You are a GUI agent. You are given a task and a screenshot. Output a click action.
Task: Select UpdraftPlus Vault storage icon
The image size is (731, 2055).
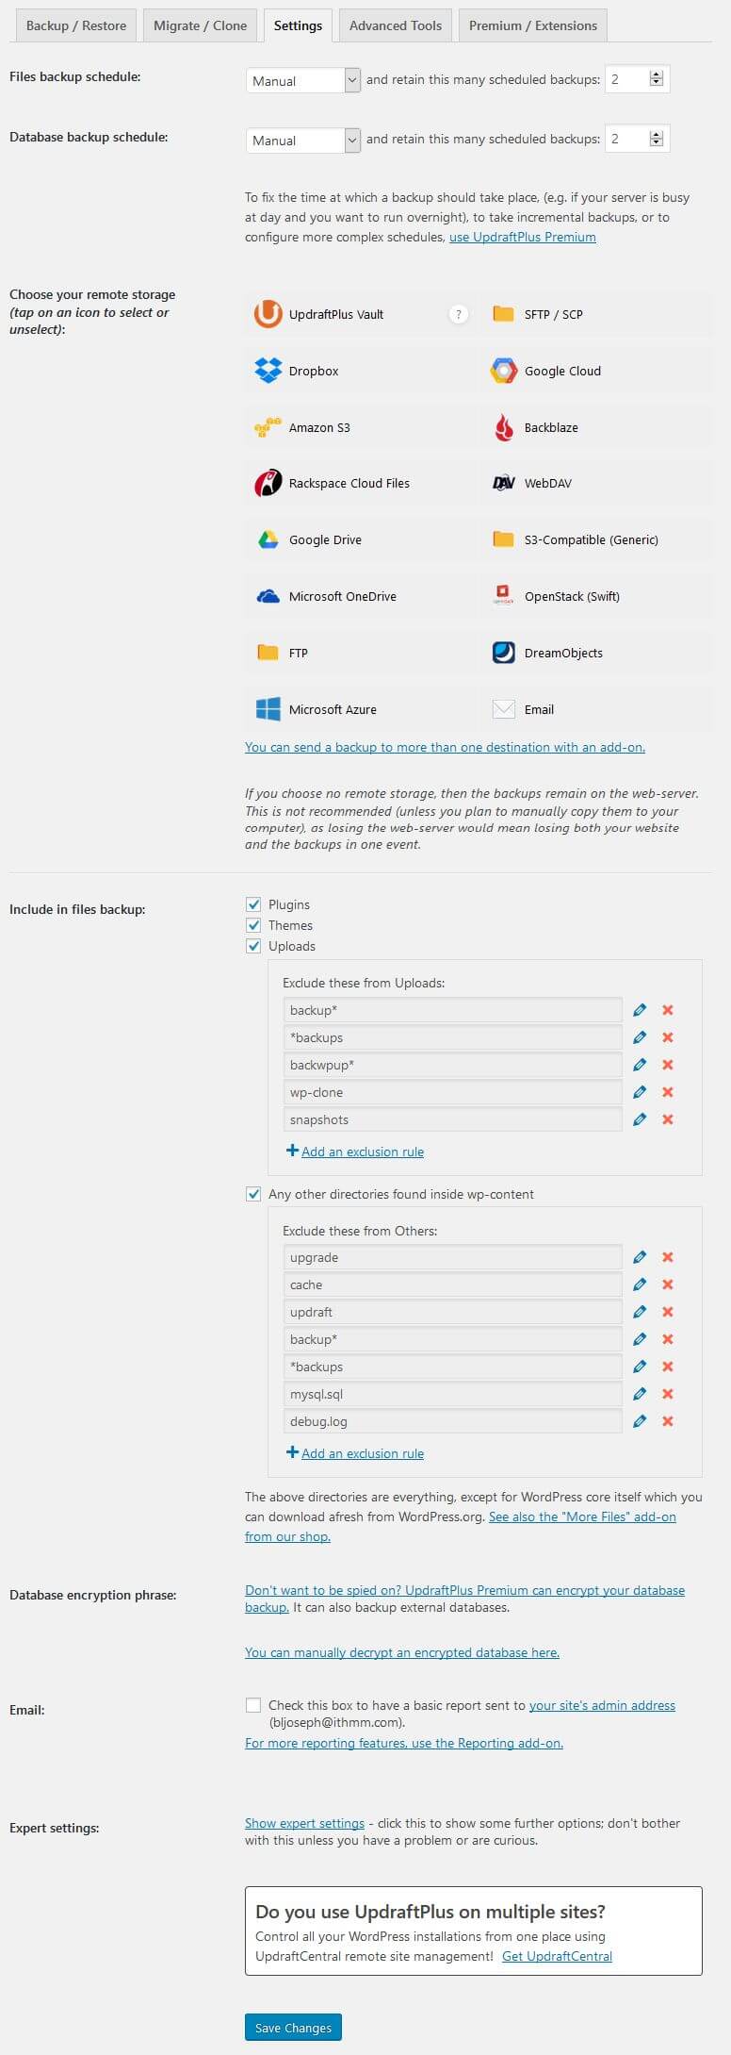point(268,314)
